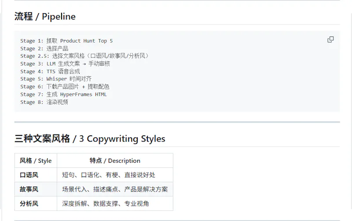Click the Stage 3 LLM 生成文案 line
352x221 pixels.
65,64
